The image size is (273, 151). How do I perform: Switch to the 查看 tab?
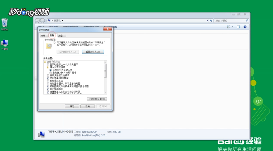coord(52,35)
